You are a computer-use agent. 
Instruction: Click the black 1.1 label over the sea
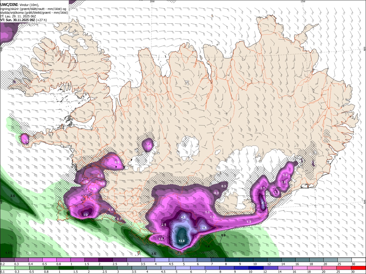coord(7,253)
